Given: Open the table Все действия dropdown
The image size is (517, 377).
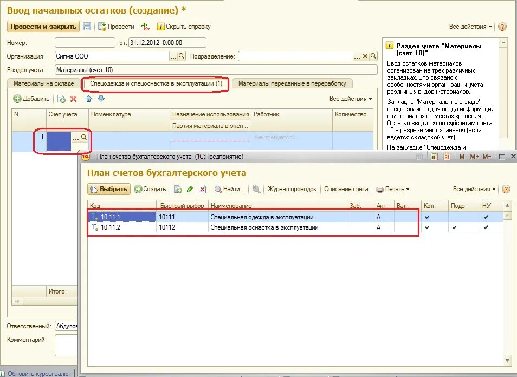Looking at the screenshot, I should click(x=351, y=99).
